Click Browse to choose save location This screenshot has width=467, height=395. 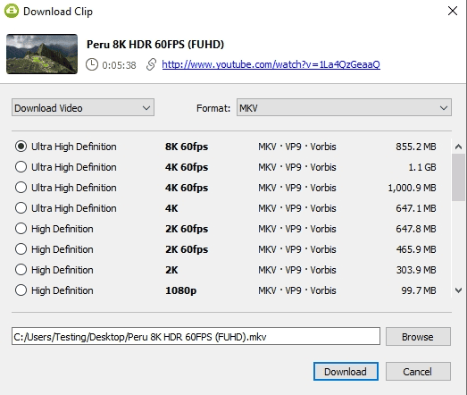pos(418,337)
